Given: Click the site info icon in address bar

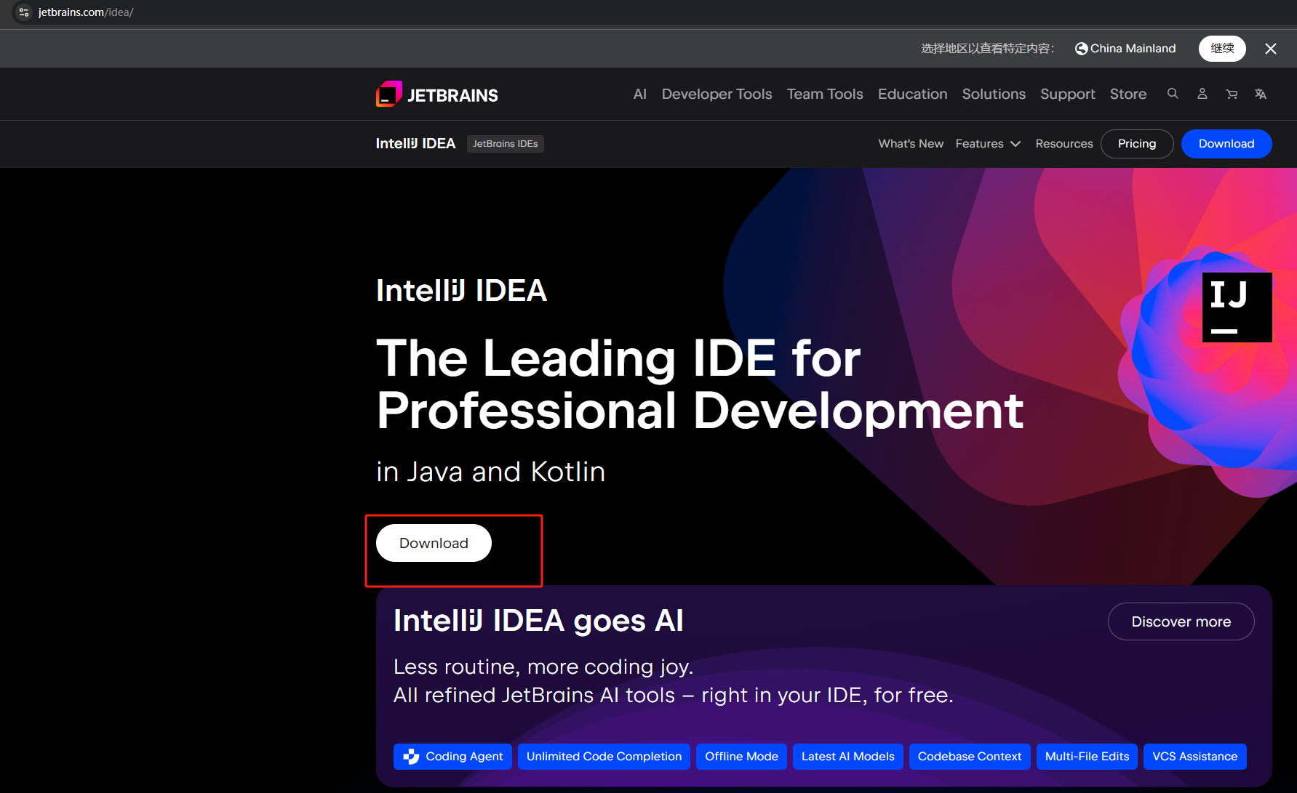Looking at the screenshot, I should 23,12.
